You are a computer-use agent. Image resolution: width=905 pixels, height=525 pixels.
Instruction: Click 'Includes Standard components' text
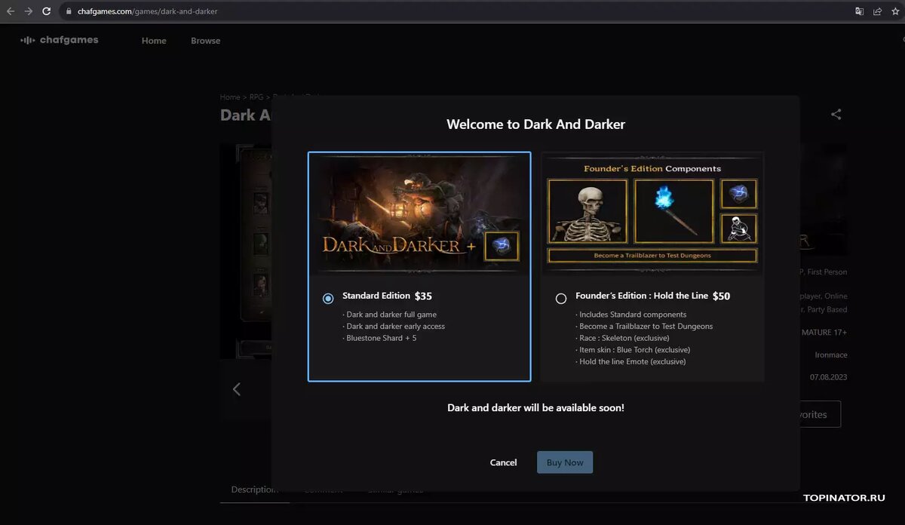(631, 315)
